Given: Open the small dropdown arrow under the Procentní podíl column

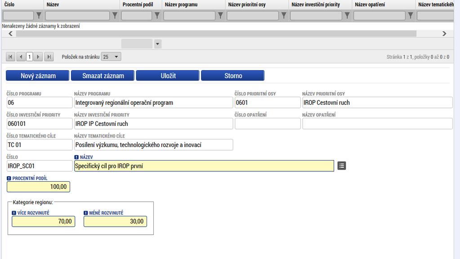Looking at the screenshot, I should [157, 44].
